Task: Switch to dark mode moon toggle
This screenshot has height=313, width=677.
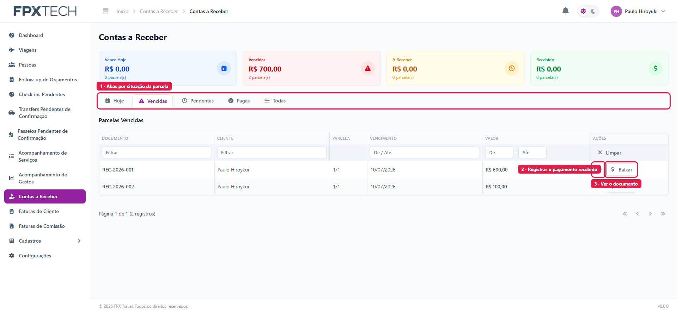Action: (593, 11)
